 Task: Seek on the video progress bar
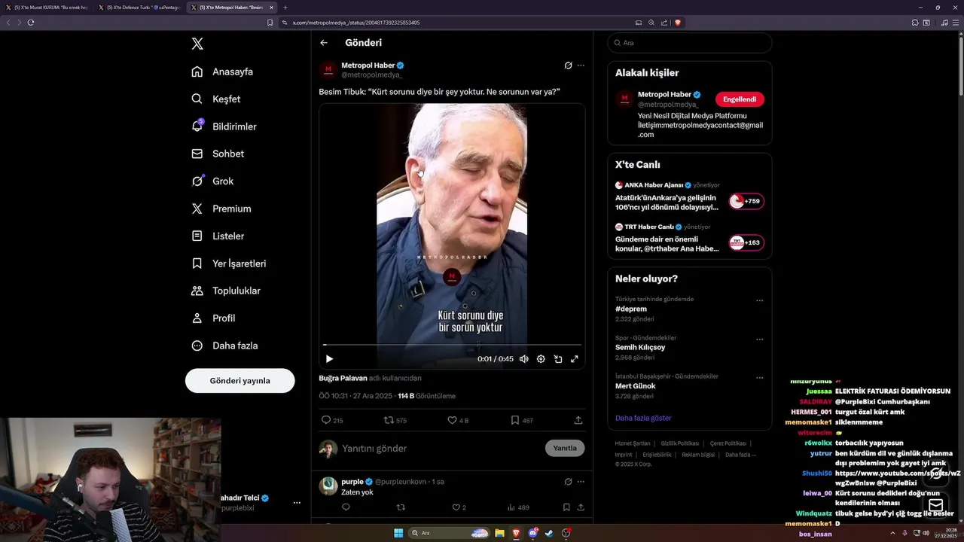452,345
